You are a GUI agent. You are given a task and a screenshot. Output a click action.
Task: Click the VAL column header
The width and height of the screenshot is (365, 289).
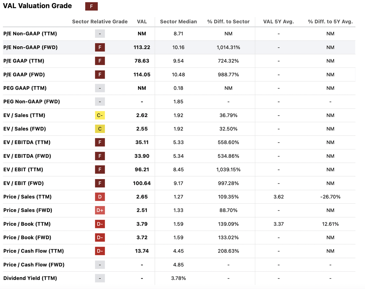tap(142, 22)
